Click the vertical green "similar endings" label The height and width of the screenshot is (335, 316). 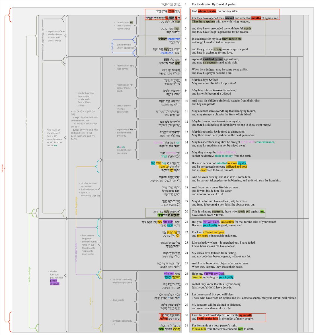(29, 275)
